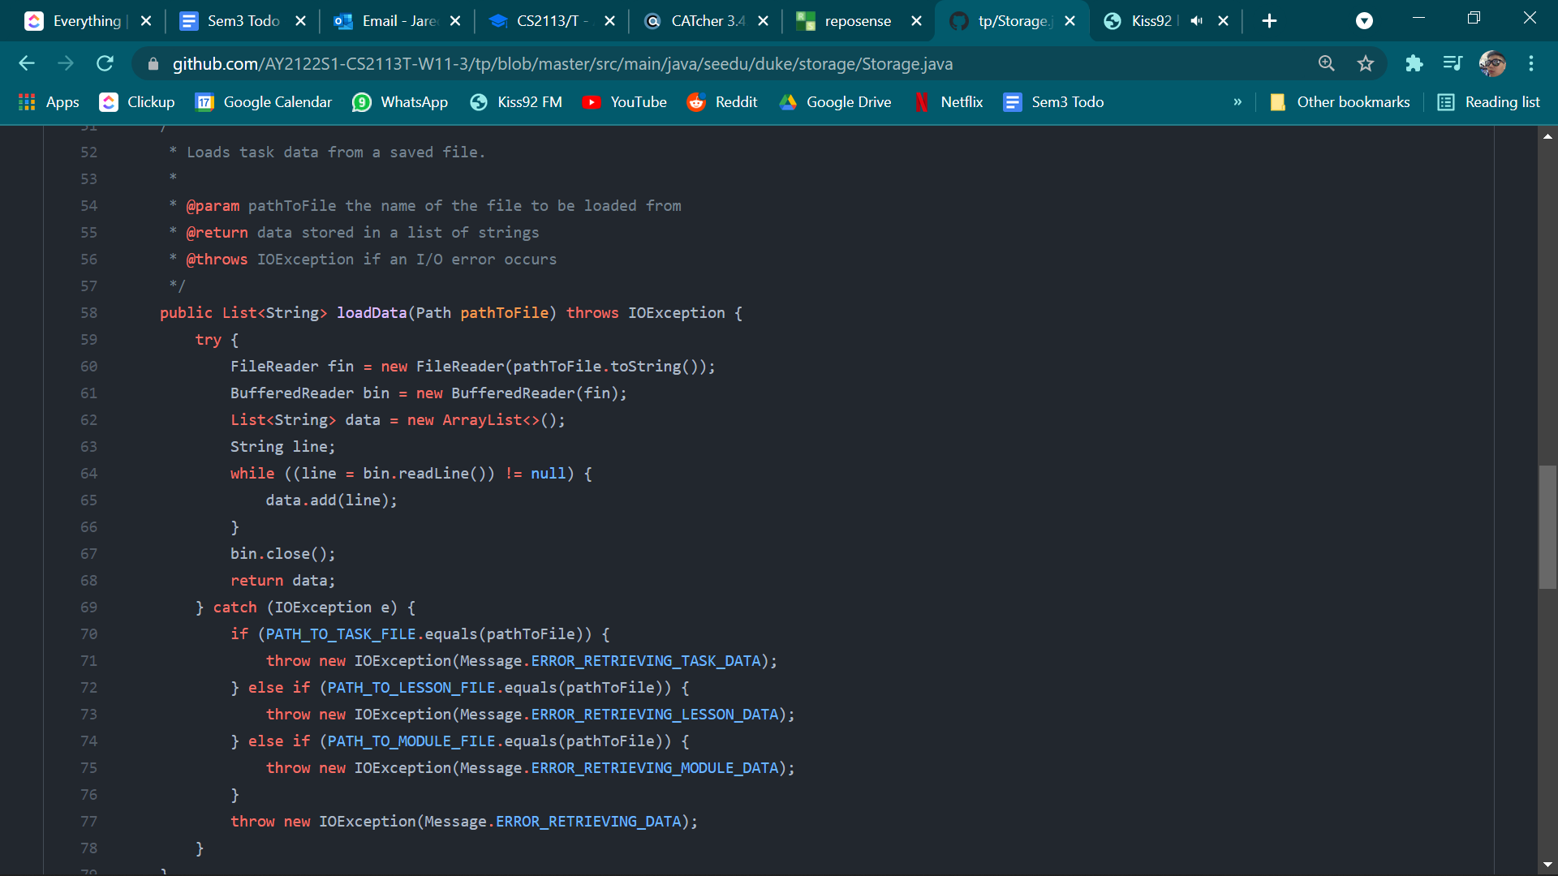Open the Apps grid shortcut
The width and height of the screenshot is (1558, 876).
[x=49, y=102]
